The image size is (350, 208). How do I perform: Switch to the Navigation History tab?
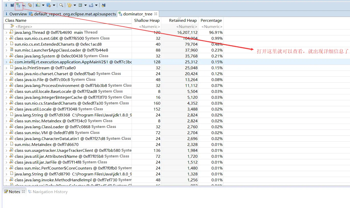(48, 192)
